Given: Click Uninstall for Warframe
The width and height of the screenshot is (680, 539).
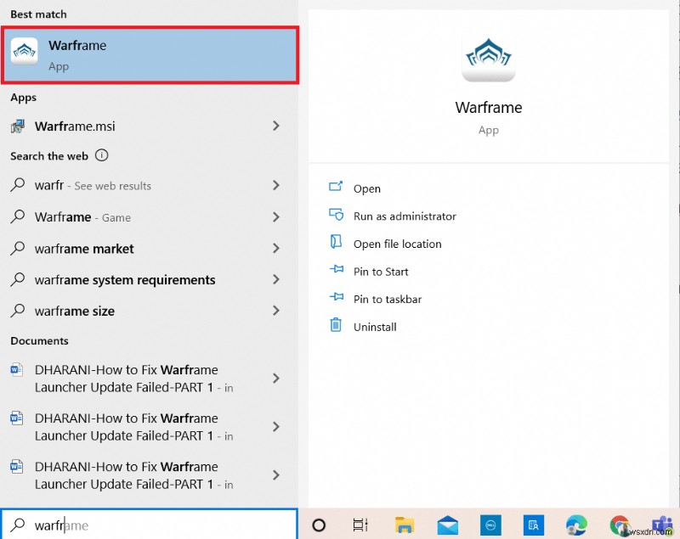Looking at the screenshot, I should coord(375,327).
